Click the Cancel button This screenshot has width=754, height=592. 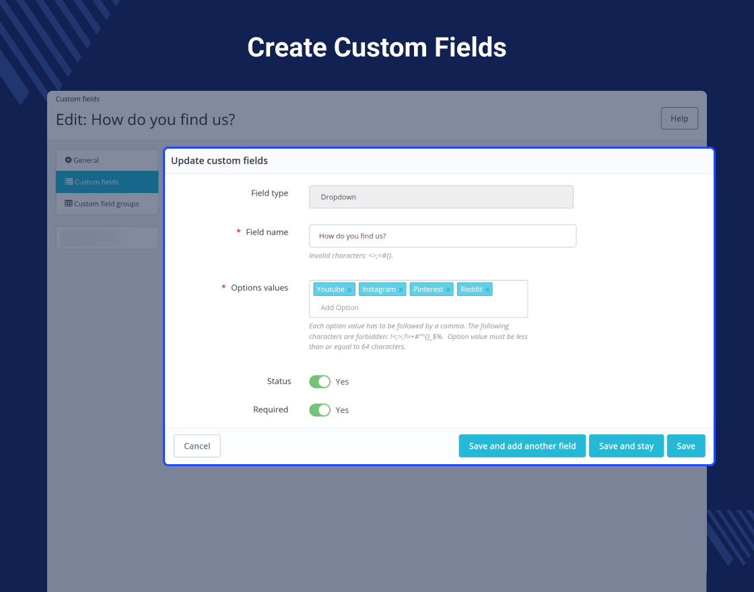coord(197,446)
